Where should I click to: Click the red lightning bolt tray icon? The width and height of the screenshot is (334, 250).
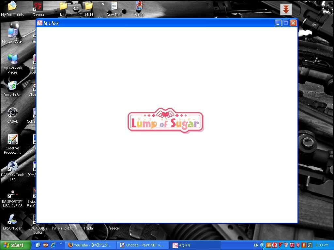(275, 245)
